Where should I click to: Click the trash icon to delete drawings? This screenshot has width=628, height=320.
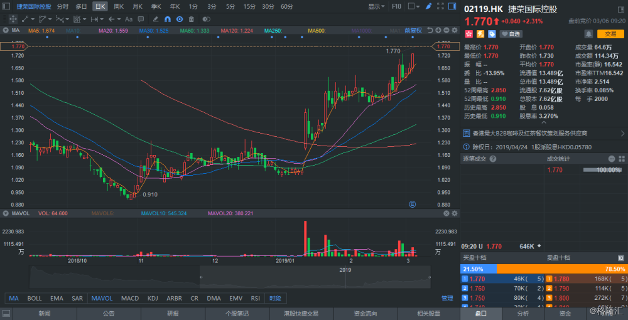click(192, 19)
